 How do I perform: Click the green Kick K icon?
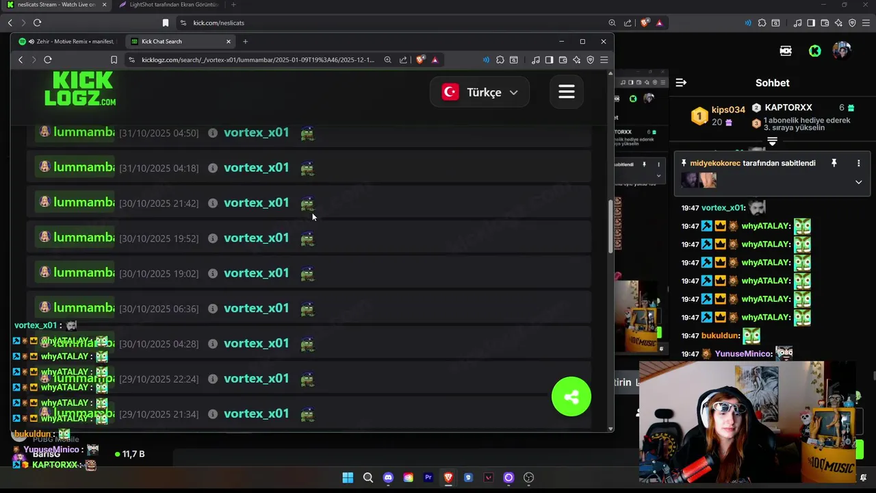814,51
